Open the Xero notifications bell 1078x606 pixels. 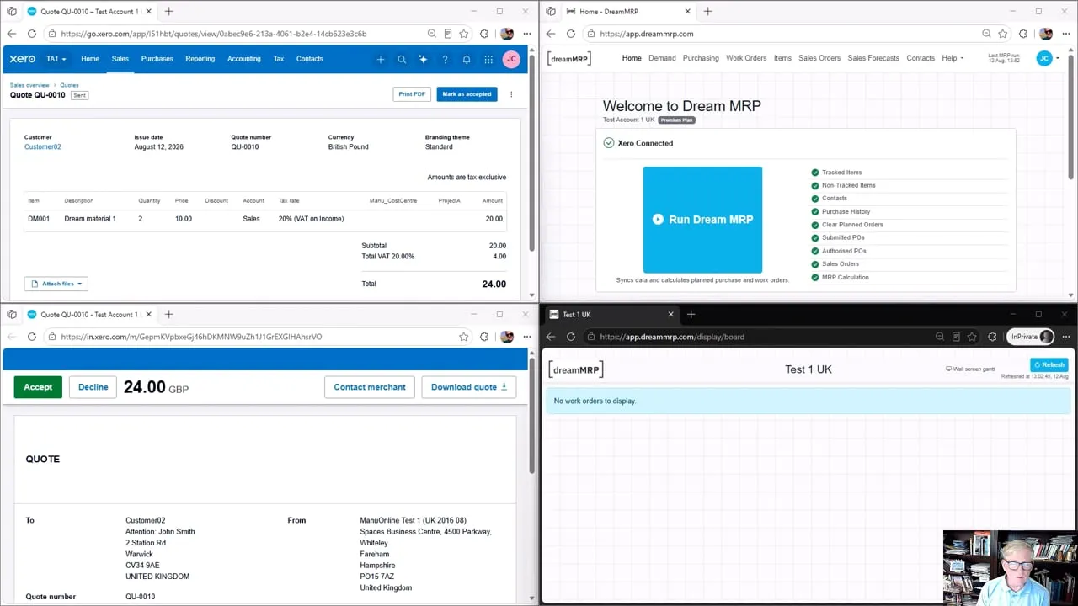(x=467, y=59)
